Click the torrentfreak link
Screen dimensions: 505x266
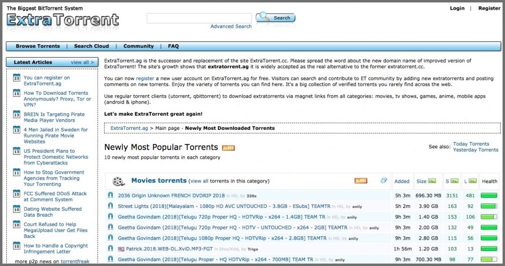tap(75, 261)
